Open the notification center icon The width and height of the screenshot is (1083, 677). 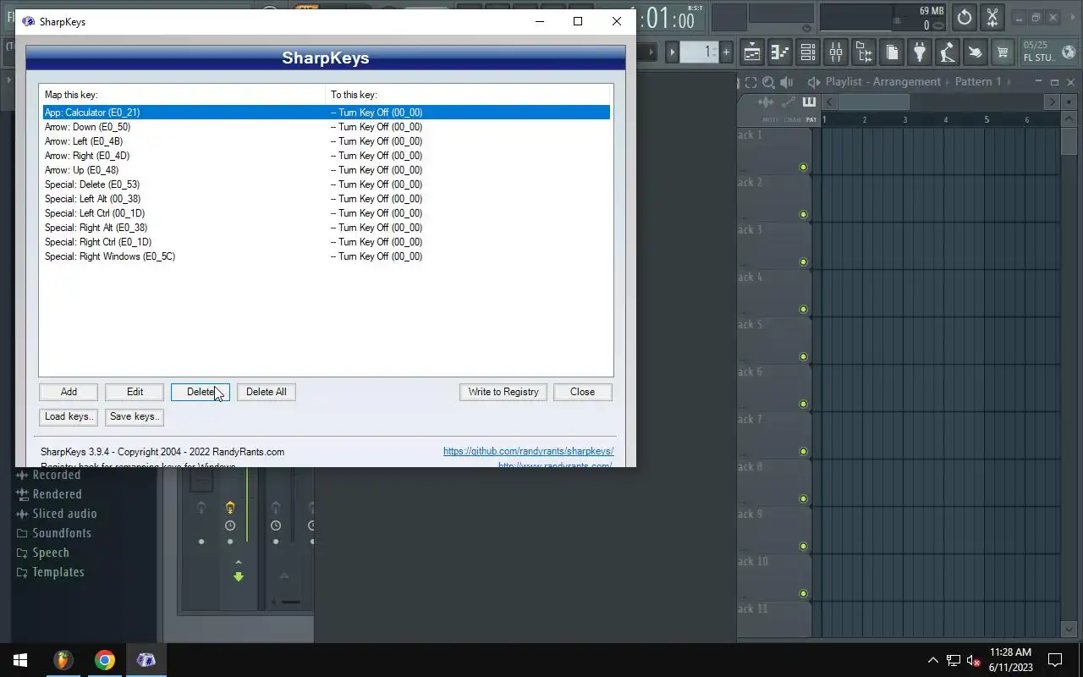click(1055, 660)
